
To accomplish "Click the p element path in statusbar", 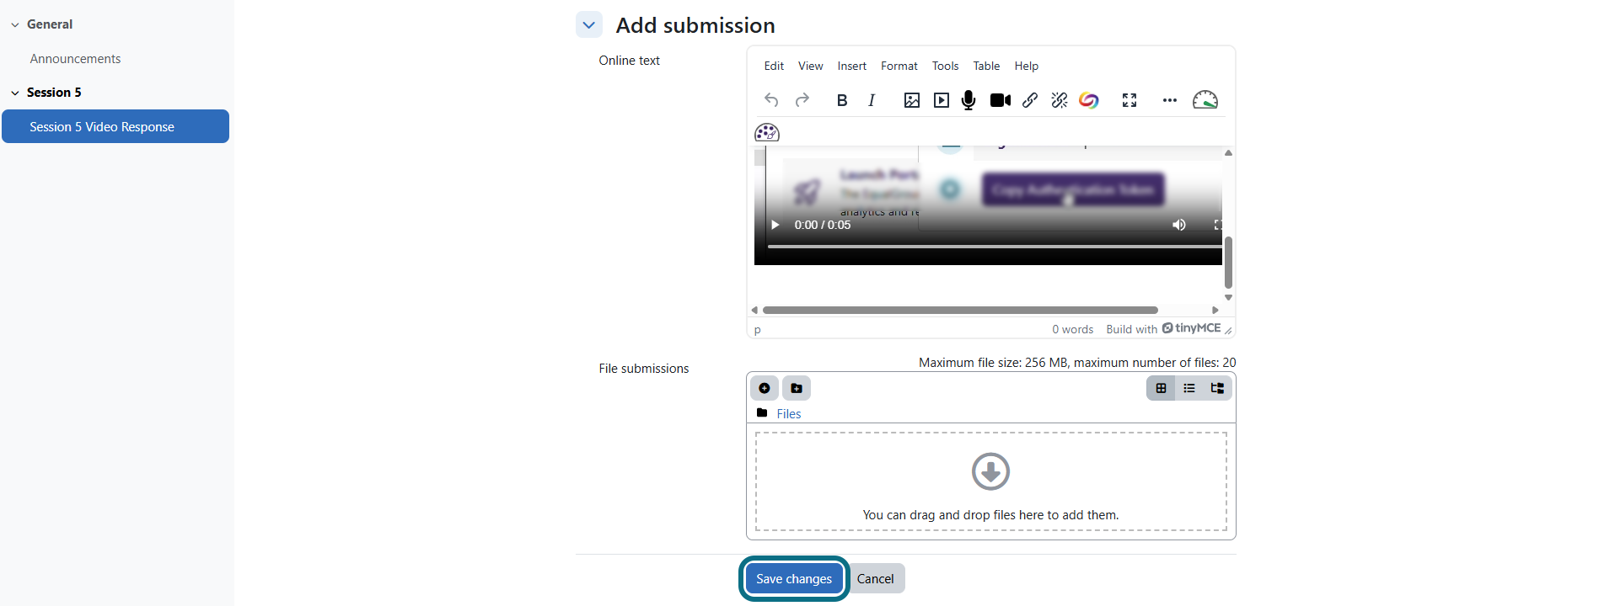I will [x=758, y=330].
